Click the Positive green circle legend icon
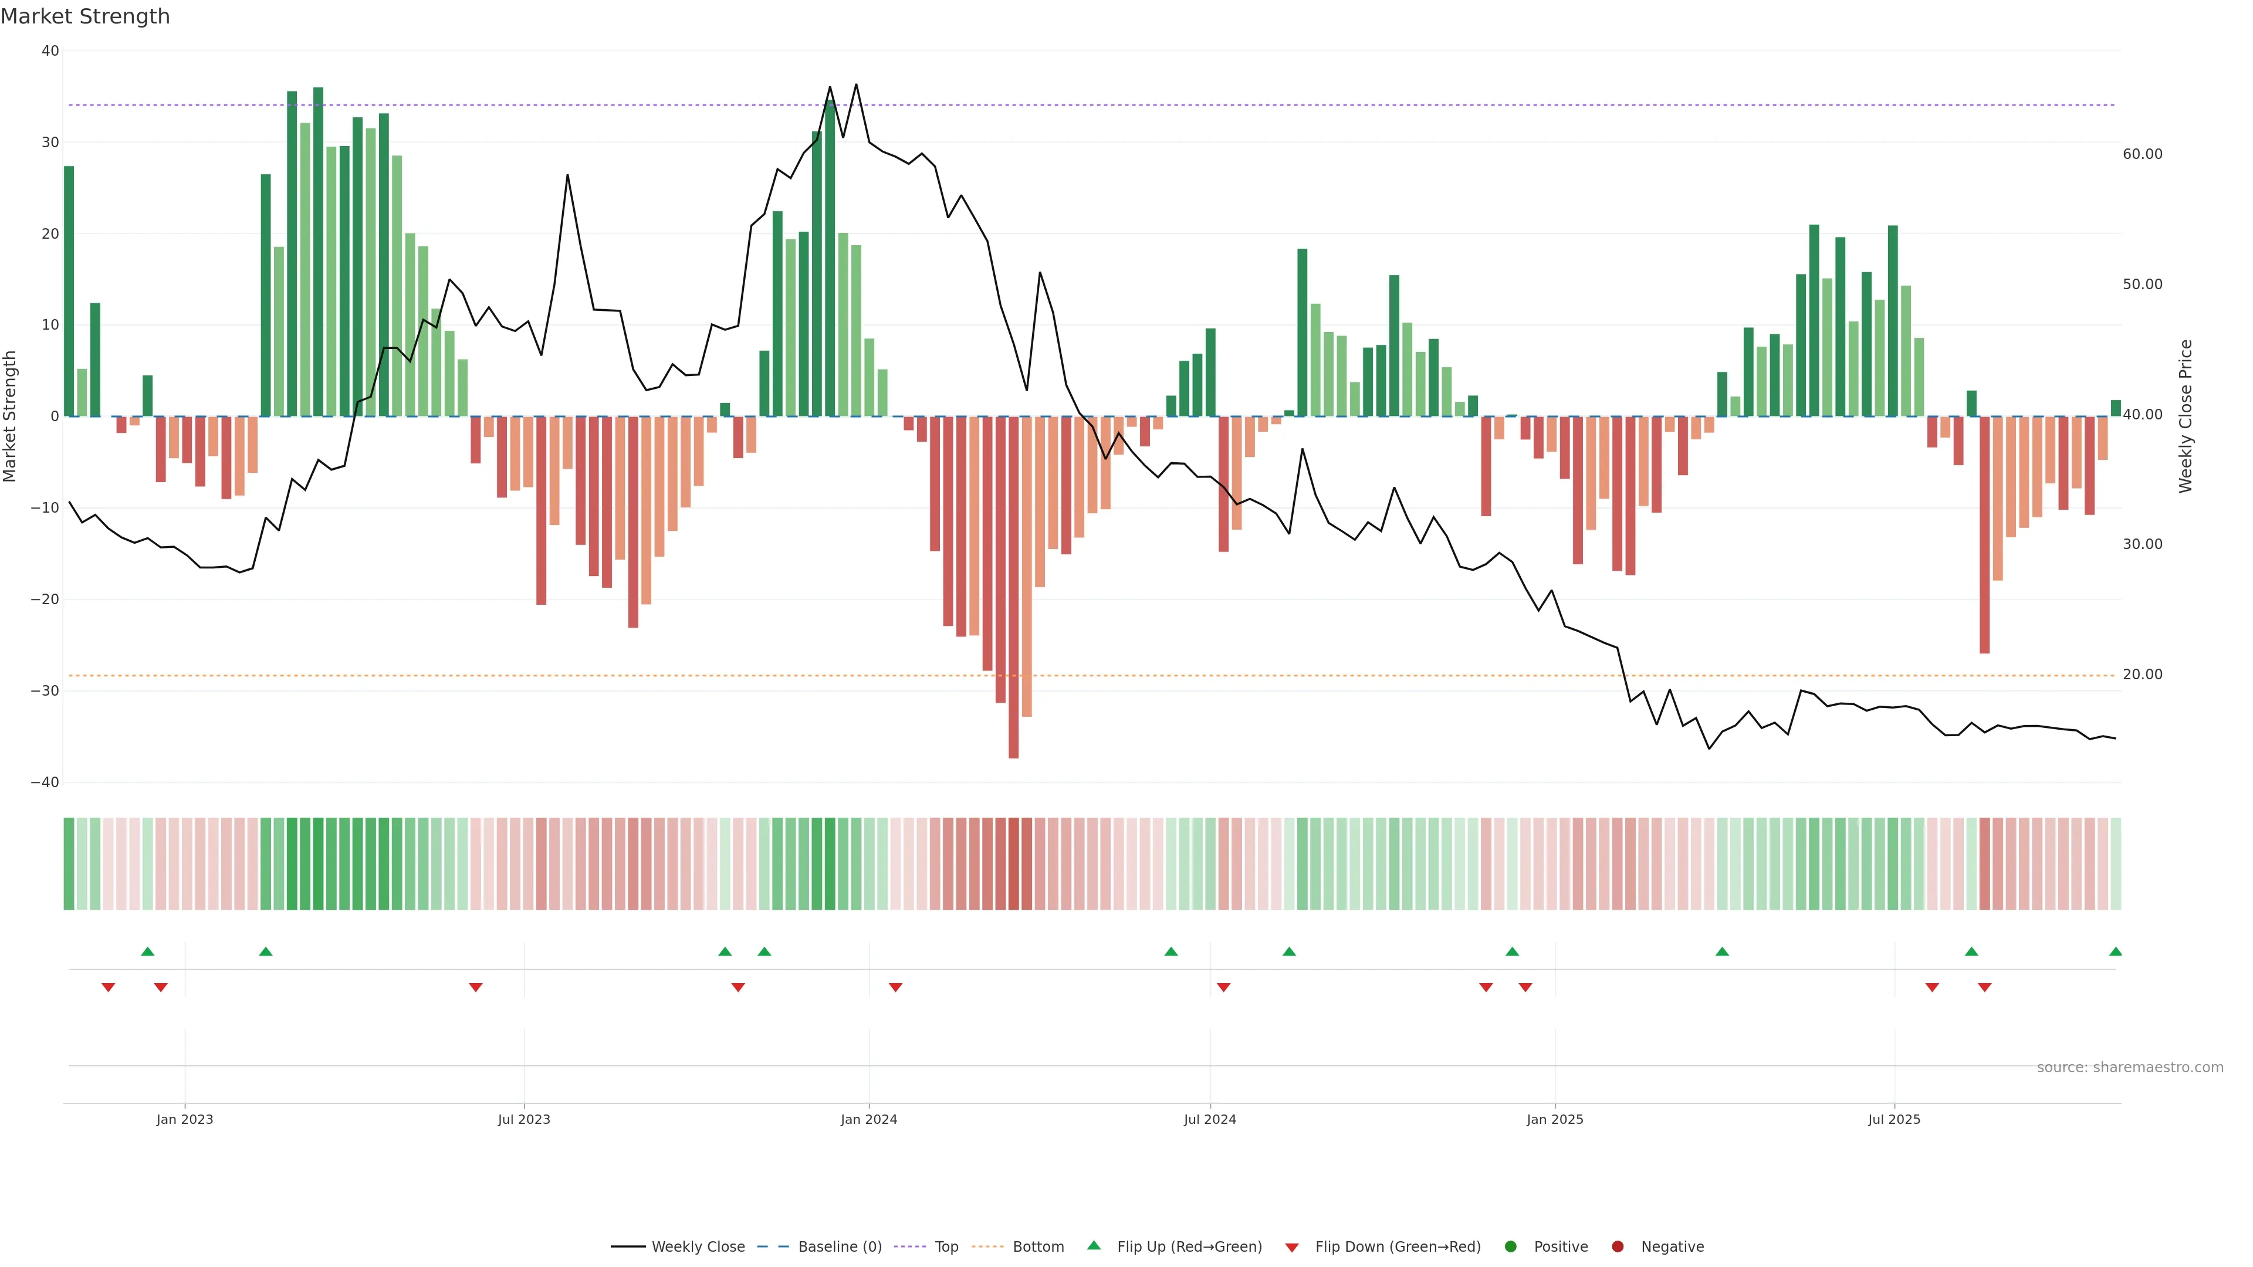Image resolution: width=2253 pixels, height=1267 pixels. point(1510,1246)
